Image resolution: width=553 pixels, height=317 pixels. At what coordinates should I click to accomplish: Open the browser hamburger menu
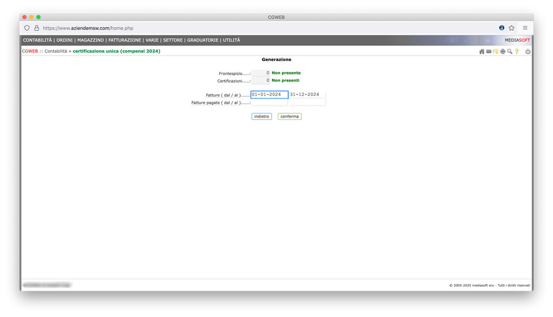525,28
